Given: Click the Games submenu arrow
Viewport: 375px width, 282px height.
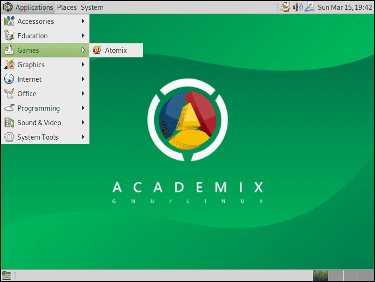Looking at the screenshot, I should [x=83, y=50].
